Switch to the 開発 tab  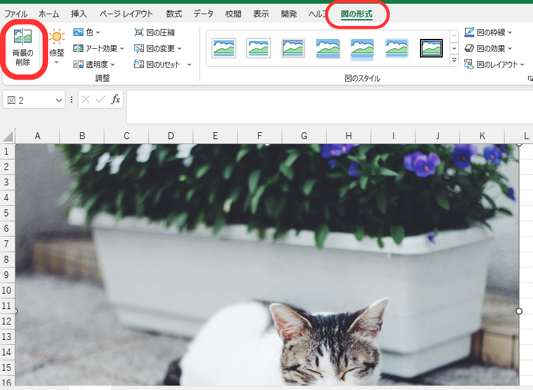[289, 14]
